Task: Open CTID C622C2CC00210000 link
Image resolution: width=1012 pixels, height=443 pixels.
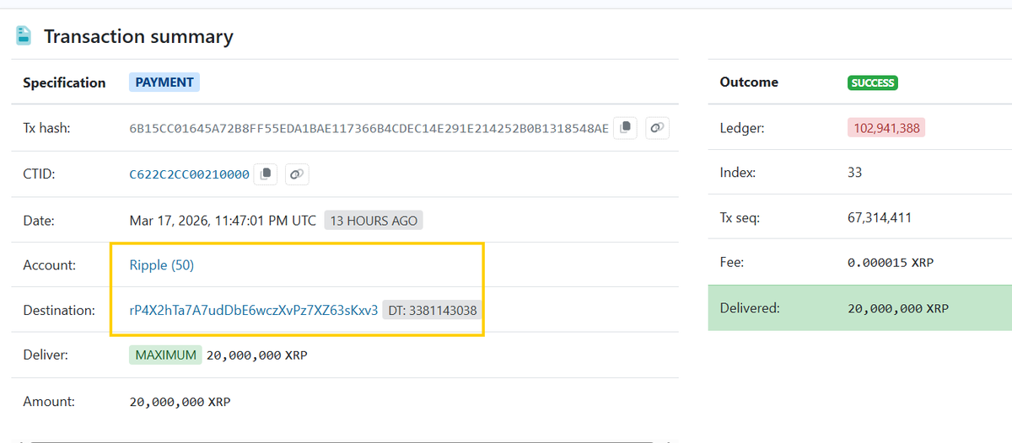Action: (190, 174)
